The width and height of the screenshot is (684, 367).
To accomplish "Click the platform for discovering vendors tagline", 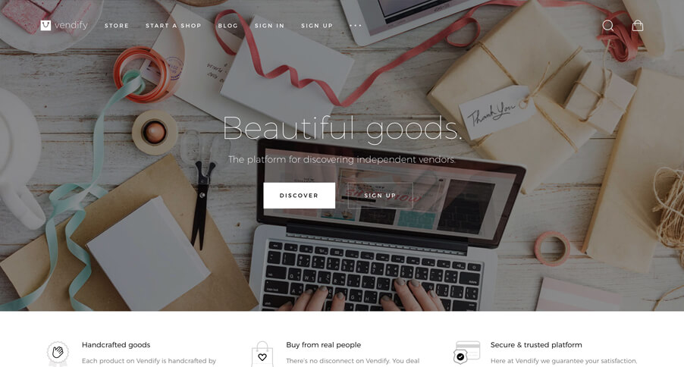I will click(342, 160).
